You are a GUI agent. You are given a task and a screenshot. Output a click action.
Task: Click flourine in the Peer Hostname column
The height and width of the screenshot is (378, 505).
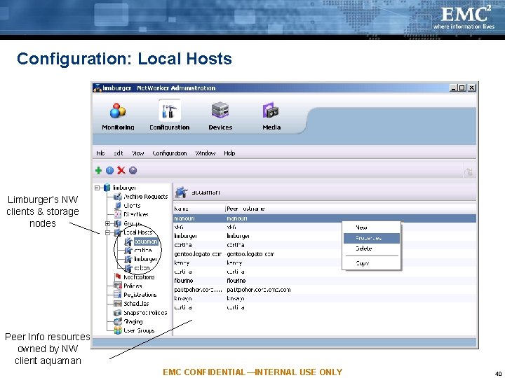236,281
